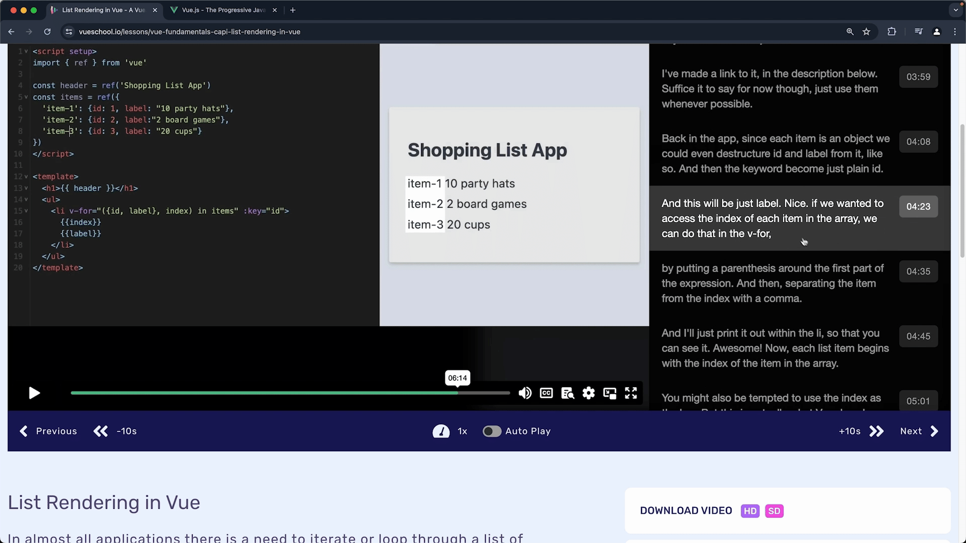Enter fullscreen video mode
The height and width of the screenshot is (543, 966).
631,393
